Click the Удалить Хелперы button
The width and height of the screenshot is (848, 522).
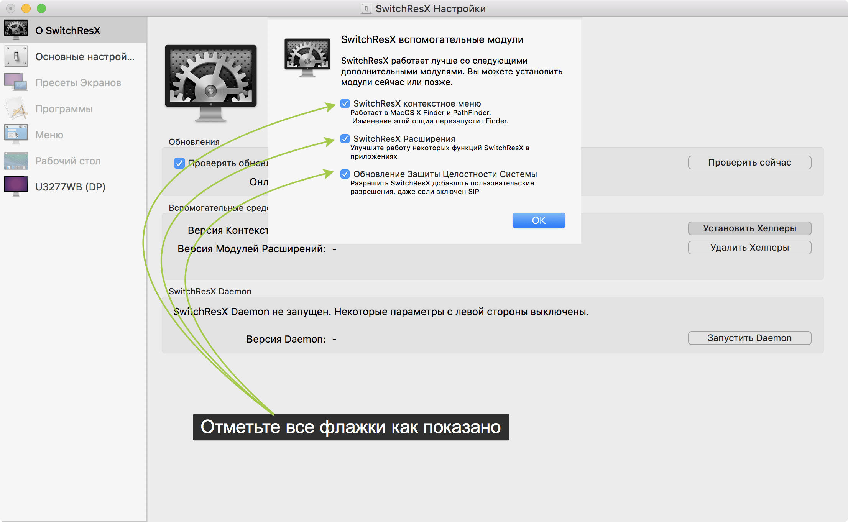(x=749, y=248)
